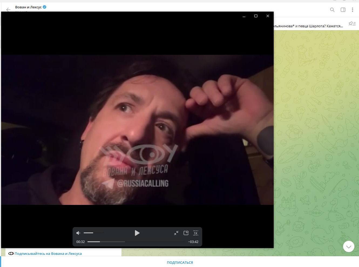Adjust the video volume slider
The width and height of the screenshot is (359, 267).
click(x=93, y=233)
